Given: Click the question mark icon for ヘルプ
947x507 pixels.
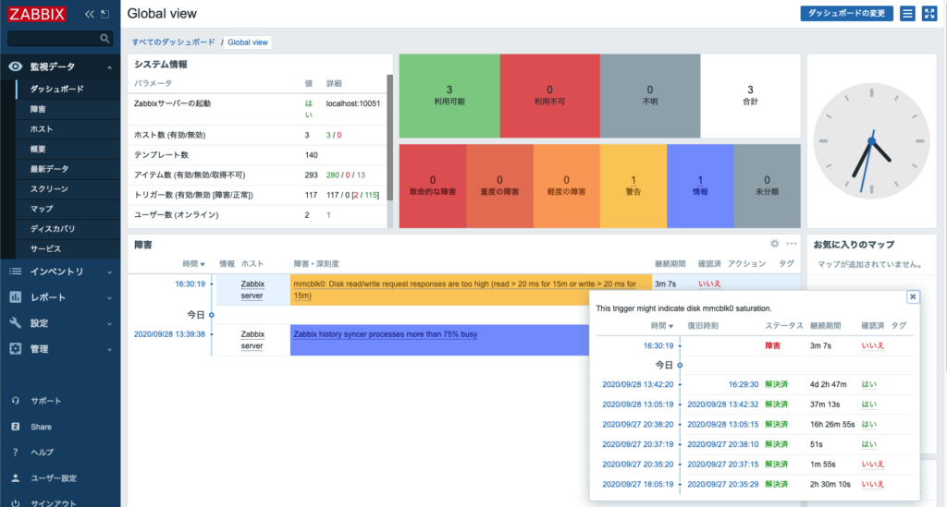Looking at the screenshot, I should point(15,453).
